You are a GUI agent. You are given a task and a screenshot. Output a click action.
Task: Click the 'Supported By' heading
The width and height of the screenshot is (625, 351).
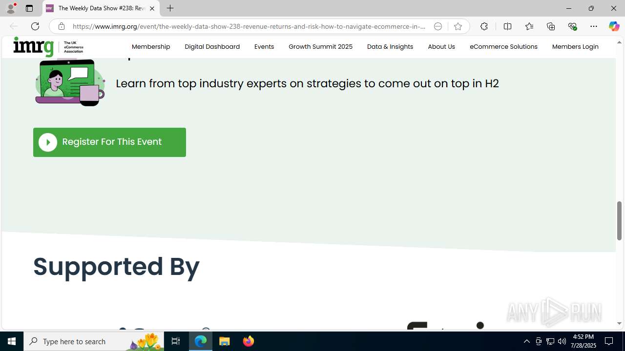pyautogui.click(x=116, y=267)
